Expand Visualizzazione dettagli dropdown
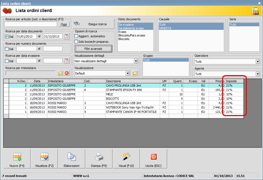Image resolution: width=263 pixels, height=180 pixels. tap(136, 61)
